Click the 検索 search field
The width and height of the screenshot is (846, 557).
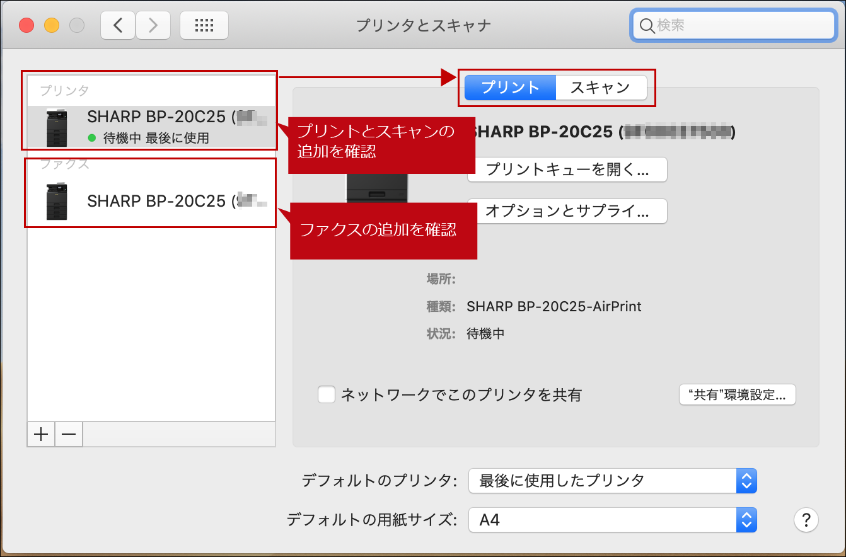734,25
